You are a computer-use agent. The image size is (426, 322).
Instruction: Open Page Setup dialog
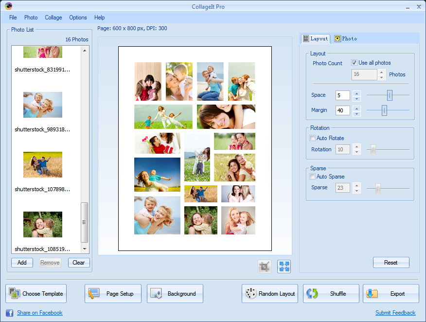pos(113,294)
